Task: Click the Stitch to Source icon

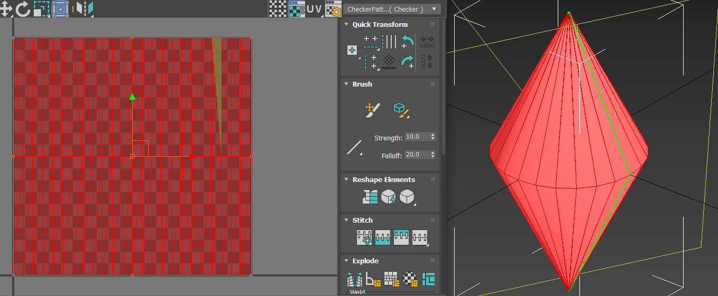Action: click(x=401, y=237)
